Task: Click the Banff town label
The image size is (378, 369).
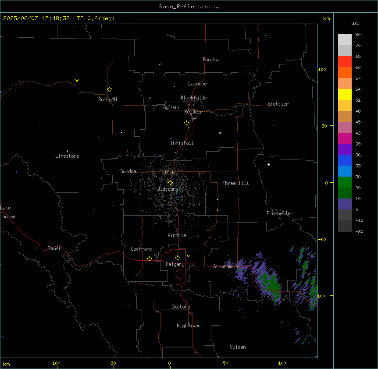Action: click(54, 248)
